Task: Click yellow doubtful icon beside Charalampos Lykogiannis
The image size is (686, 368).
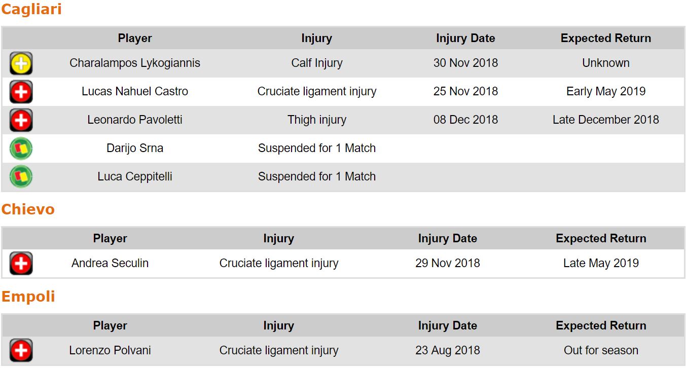Action: click(x=21, y=63)
